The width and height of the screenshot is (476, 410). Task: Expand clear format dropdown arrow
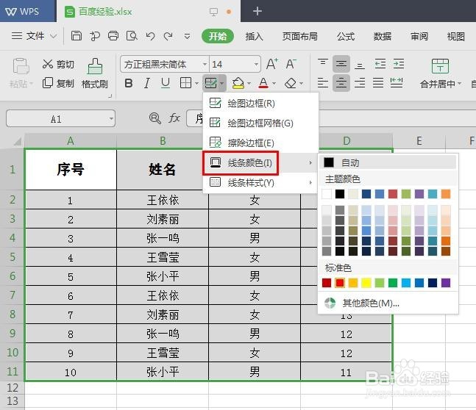pos(301,83)
